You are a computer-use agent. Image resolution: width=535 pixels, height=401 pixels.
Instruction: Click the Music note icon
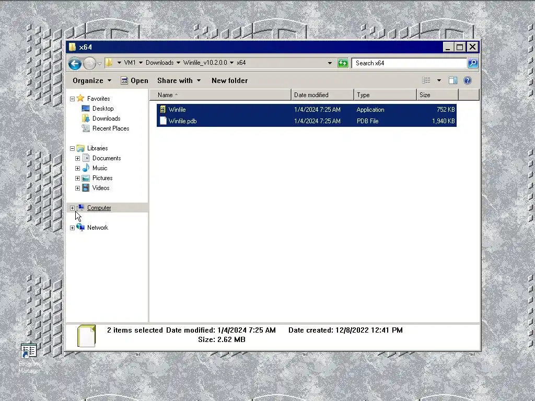click(x=86, y=168)
